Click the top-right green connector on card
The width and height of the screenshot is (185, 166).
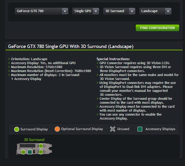tap(41, 146)
